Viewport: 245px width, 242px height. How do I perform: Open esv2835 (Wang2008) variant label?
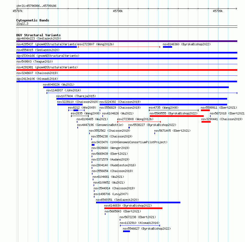tap(86, 113)
